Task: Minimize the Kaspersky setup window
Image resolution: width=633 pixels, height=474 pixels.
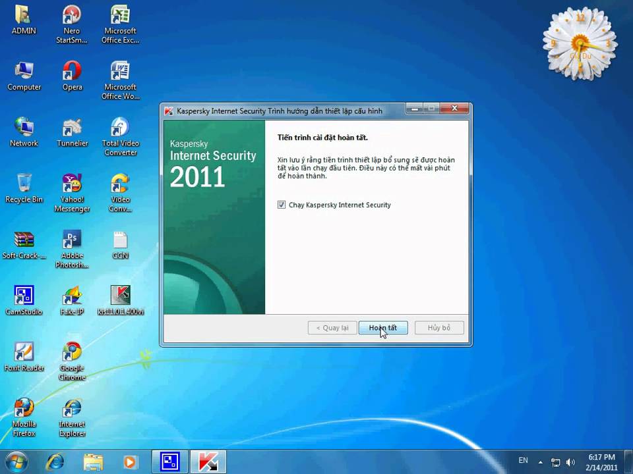Action: point(414,108)
